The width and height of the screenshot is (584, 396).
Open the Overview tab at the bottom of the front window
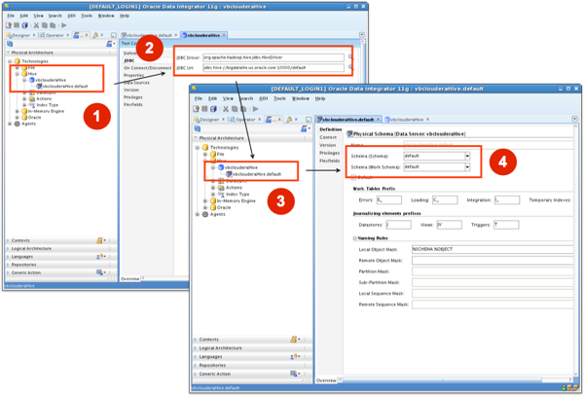[x=326, y=380]
